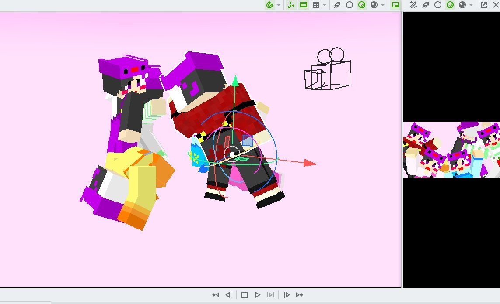Select glossy sphere shading in main viewport toolbar
This screenshot has height=304, width=500.
(374, 5)
